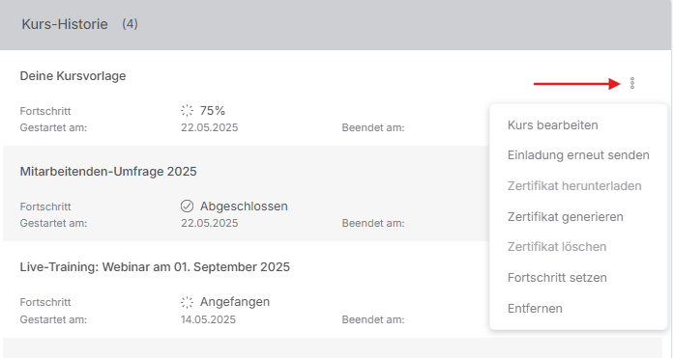Screen dimensions: 673x358
Task: Click the Abgeschlossen checkmark icon
Action: (x=188, y=206)
